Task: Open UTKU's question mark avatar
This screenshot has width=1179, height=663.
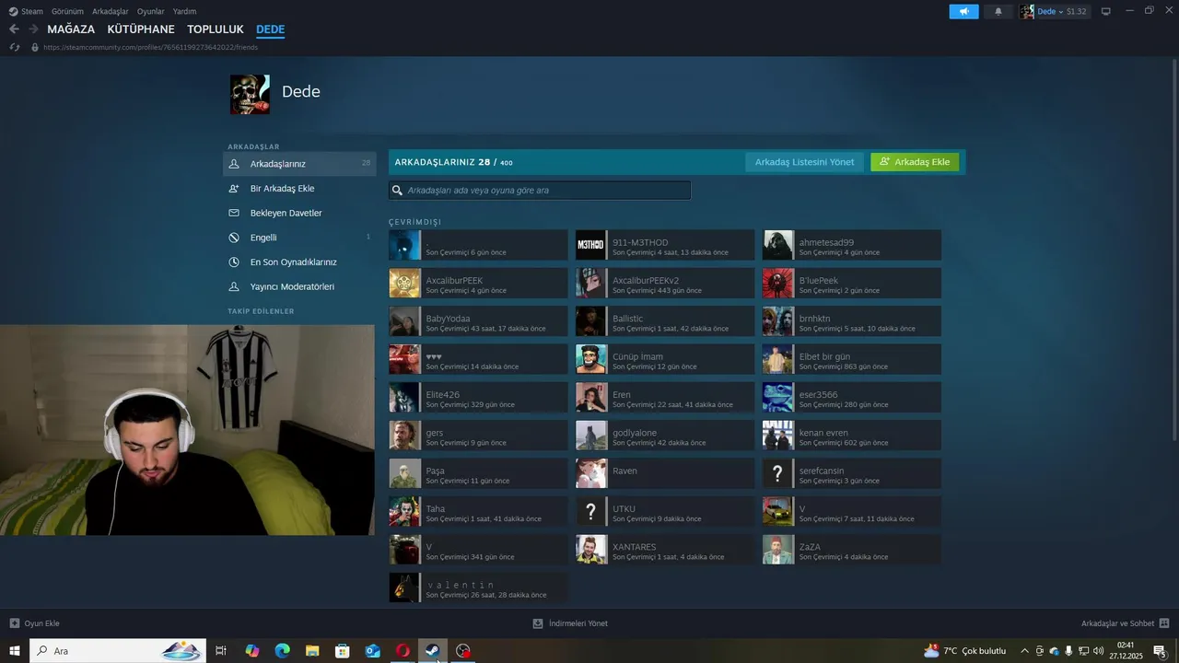Action: [591, 512]
